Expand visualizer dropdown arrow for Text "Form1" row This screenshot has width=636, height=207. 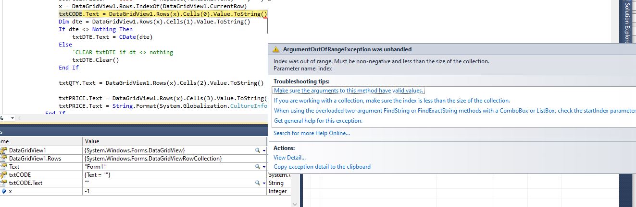pyautogui.click(x=264, y=167)
